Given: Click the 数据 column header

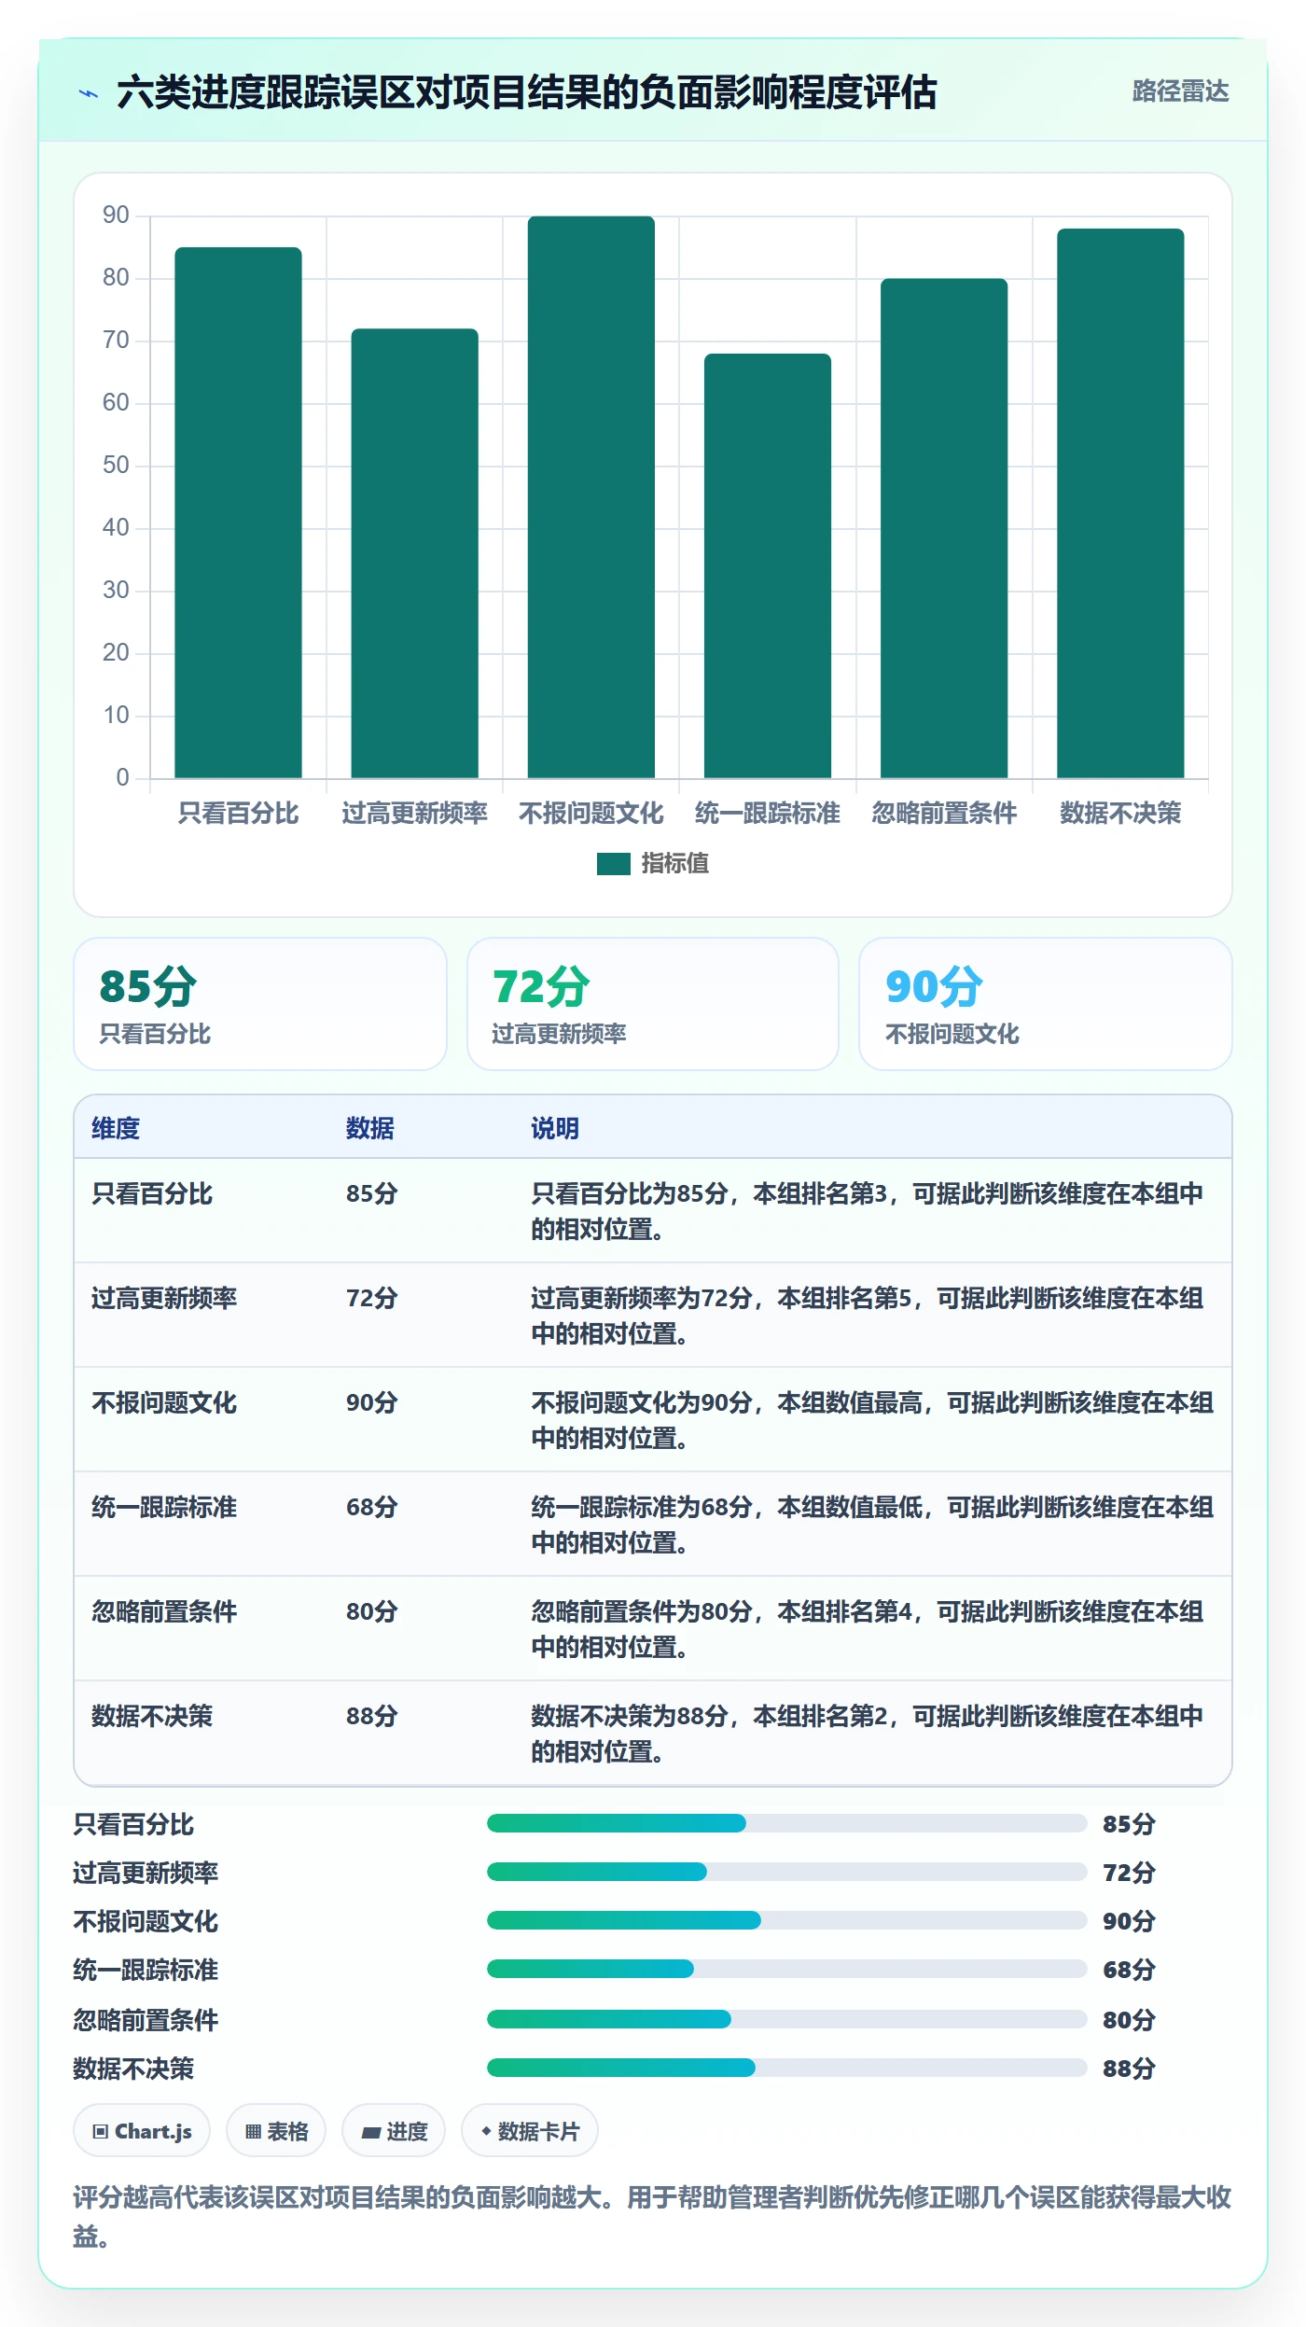Looking at the screenshot, I should [x=370, y=1128].
